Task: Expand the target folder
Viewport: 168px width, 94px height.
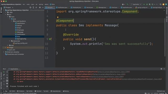Action: (x=6, y=48)
